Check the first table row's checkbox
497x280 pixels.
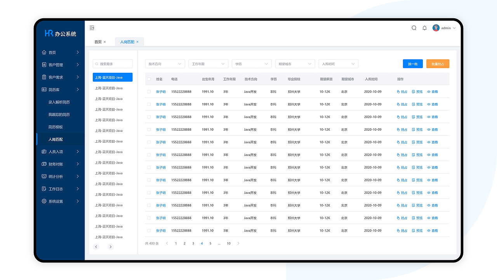tap(149, 92)
